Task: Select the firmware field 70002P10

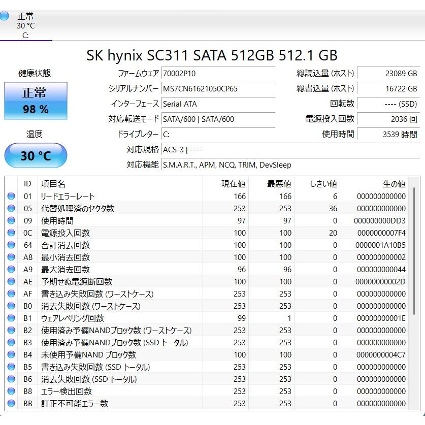Action: click(x=218, y=74)
